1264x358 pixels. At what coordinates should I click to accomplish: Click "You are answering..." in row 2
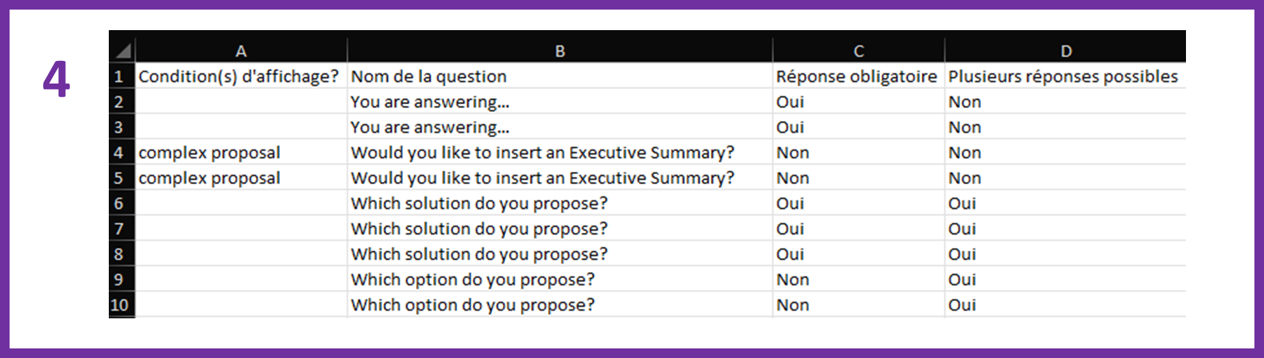430,102
